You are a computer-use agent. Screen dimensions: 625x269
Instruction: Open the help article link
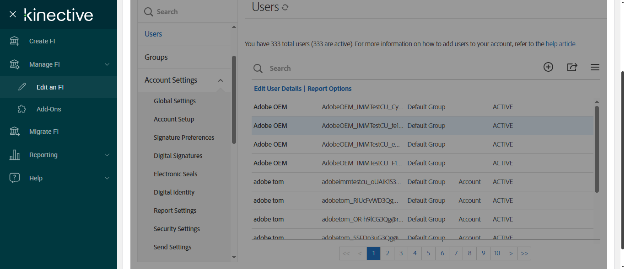[560, 44]
